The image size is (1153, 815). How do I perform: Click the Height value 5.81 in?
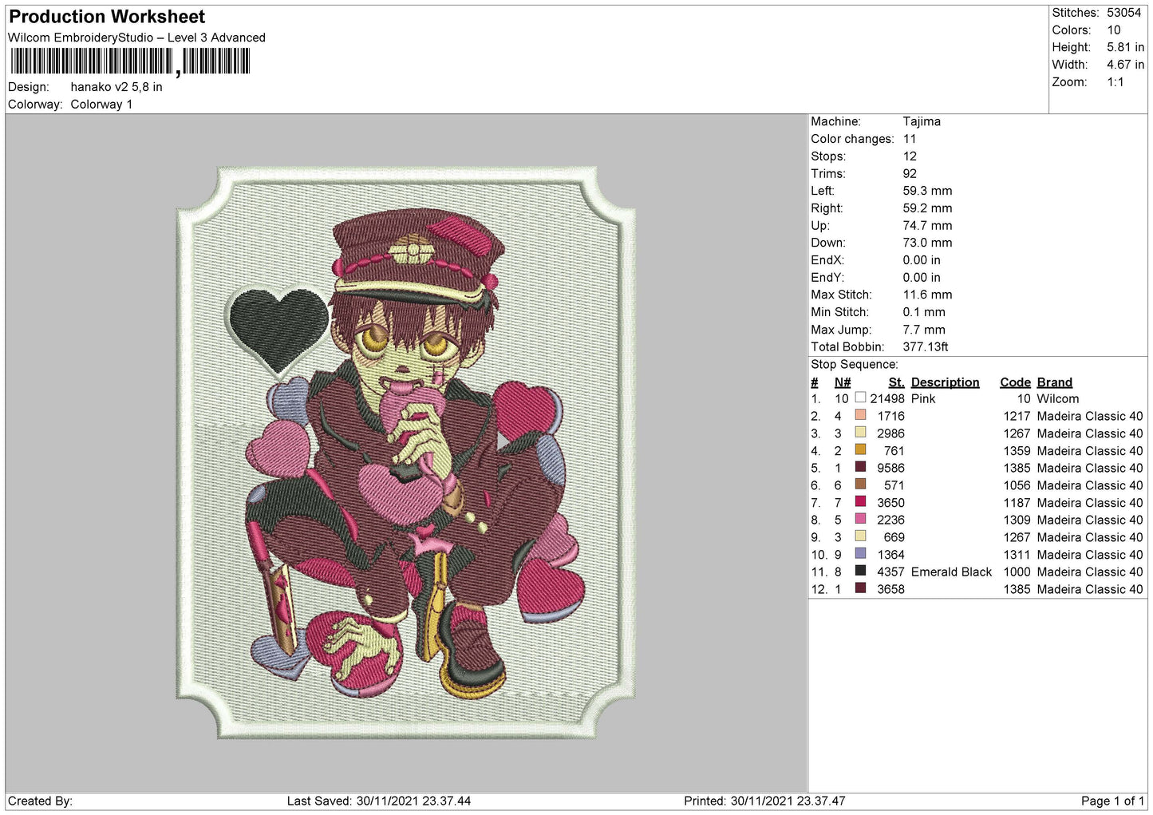coord(1125,47)
